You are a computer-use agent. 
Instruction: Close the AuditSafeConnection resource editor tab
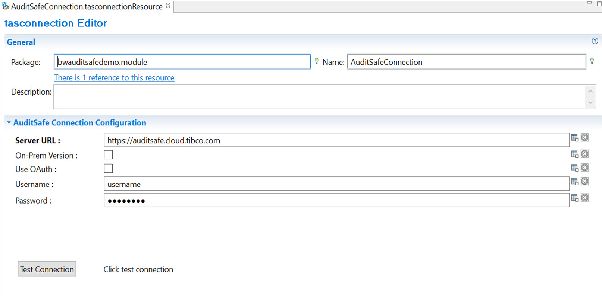coord(168,6)
